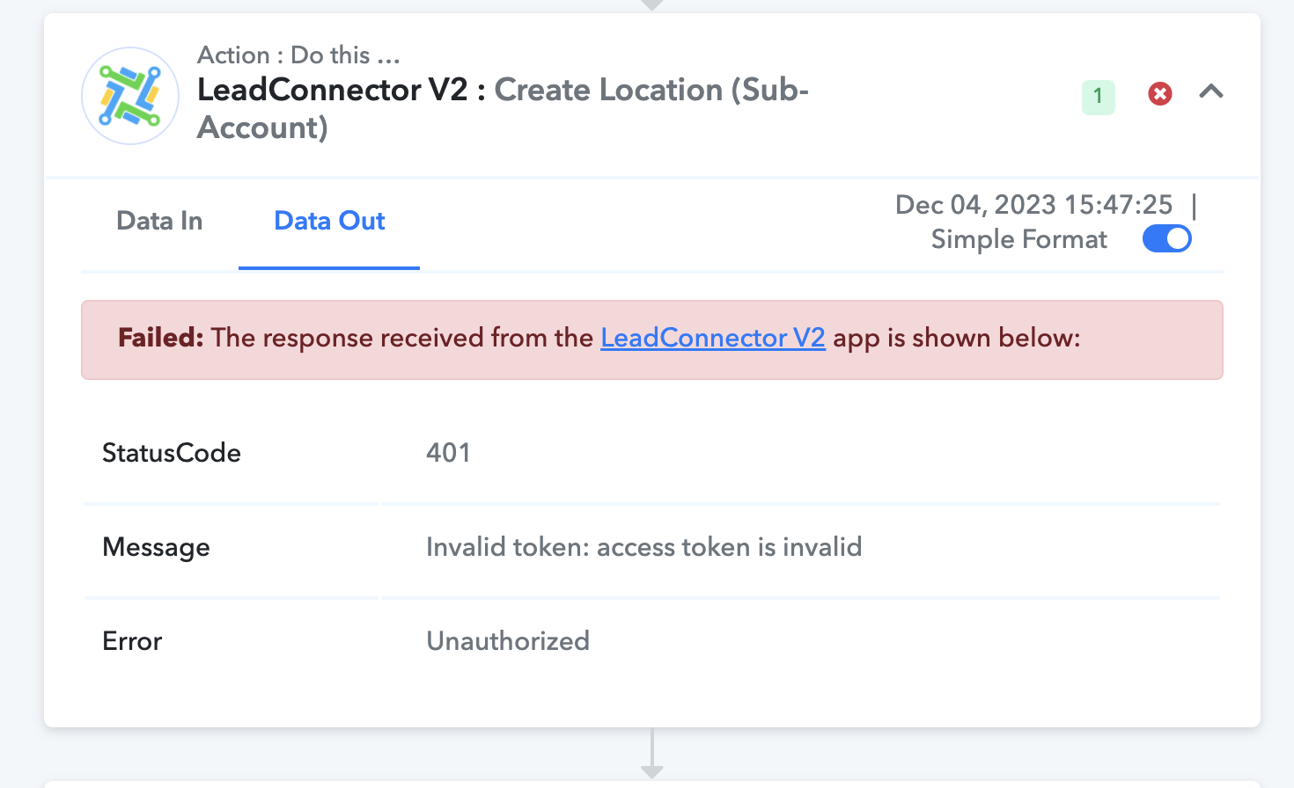The width and height of the screenshot is (1294, 788).
Task: Click the 401 status code value
Action: (448, 453)
